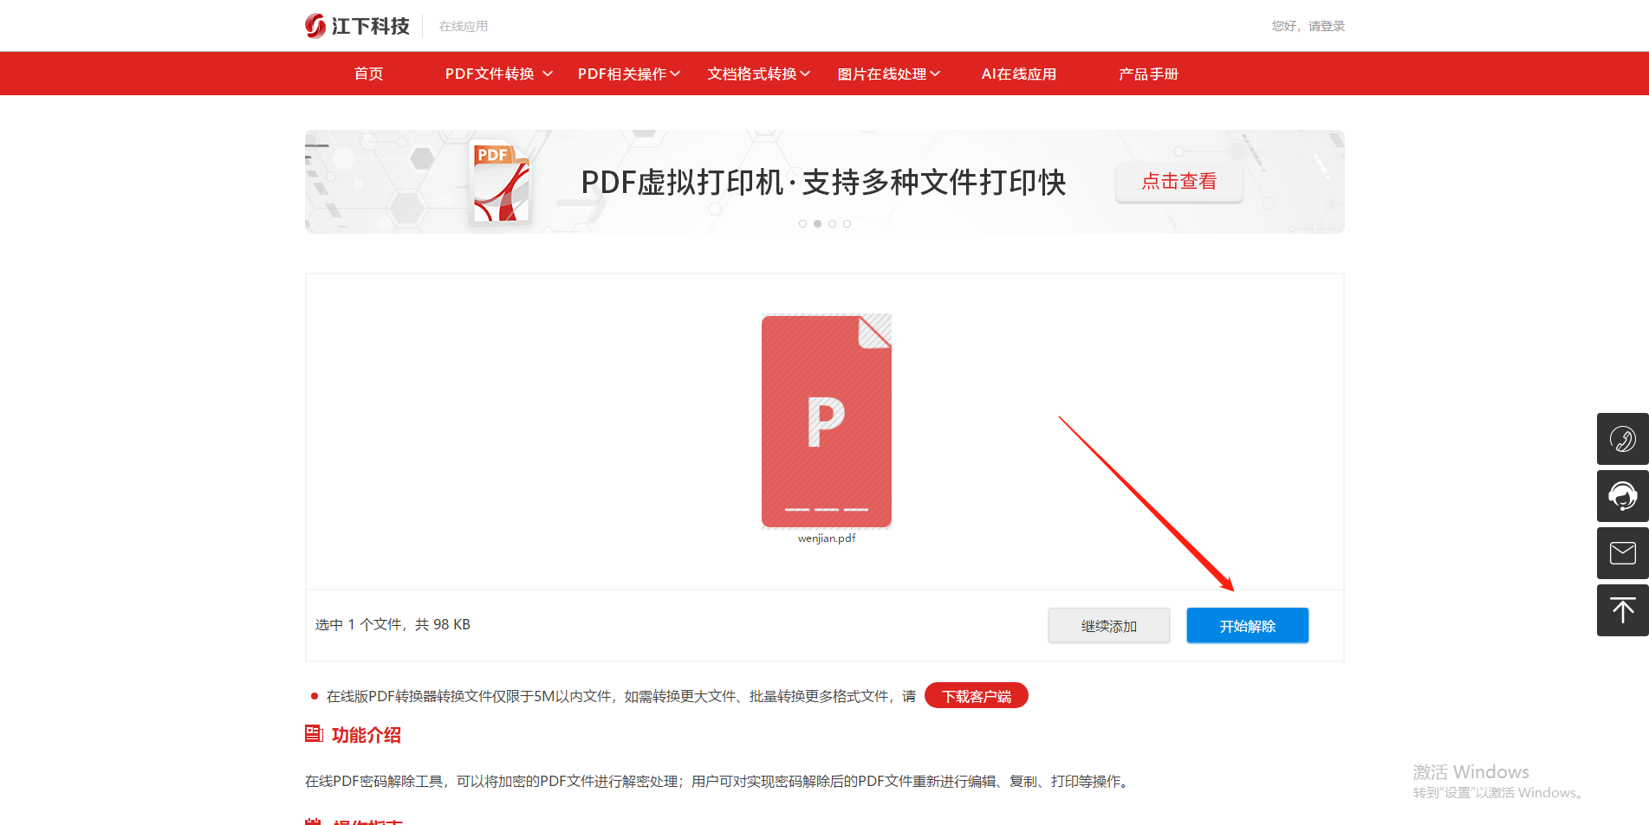This screenshot has height=825, width=1649.
Task: Click the 在线应用 header link
Action: coord(464,26)
